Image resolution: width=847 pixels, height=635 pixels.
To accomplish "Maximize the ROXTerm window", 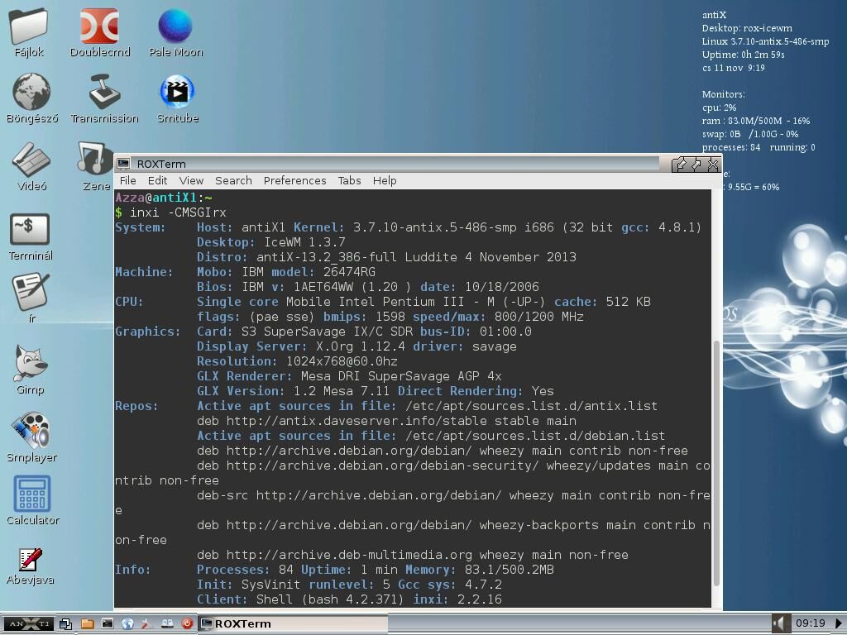I will 696,165.
